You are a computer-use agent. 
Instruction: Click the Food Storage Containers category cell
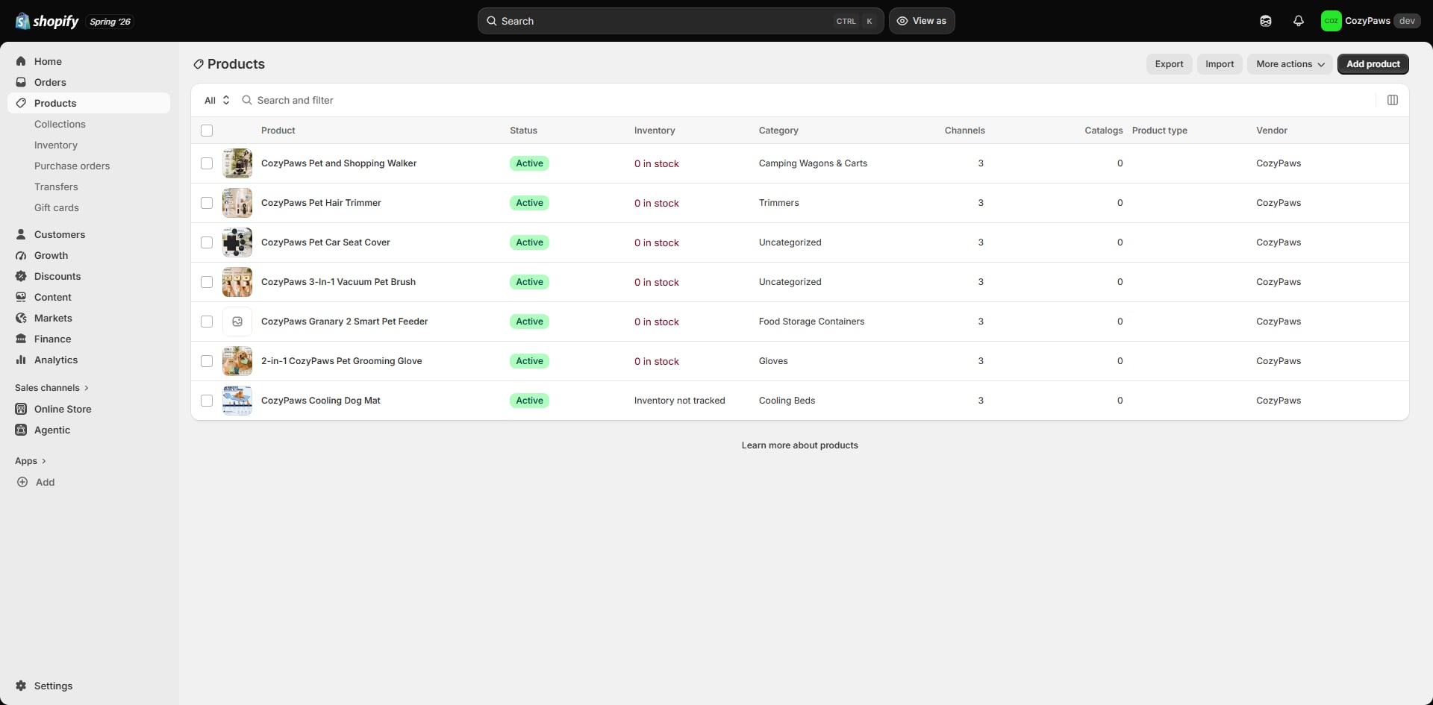811,322
